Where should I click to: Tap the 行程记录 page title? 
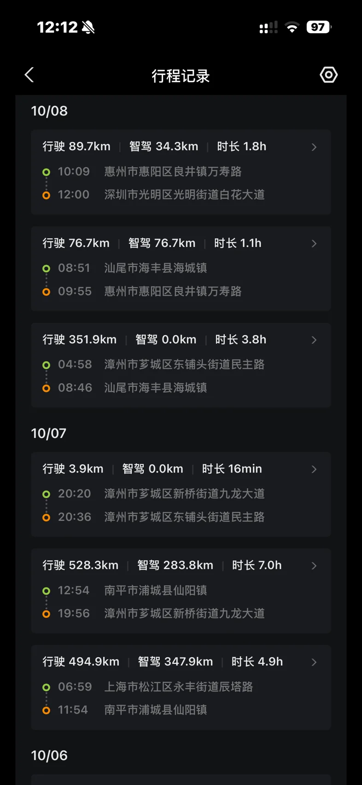181,76
